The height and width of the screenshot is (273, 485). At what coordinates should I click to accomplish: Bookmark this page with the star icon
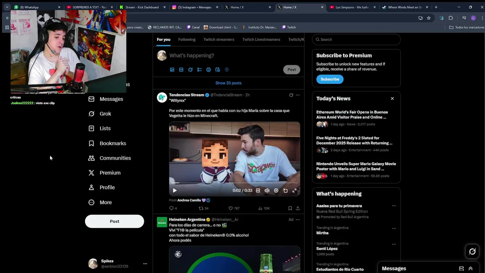click(429, 18)
